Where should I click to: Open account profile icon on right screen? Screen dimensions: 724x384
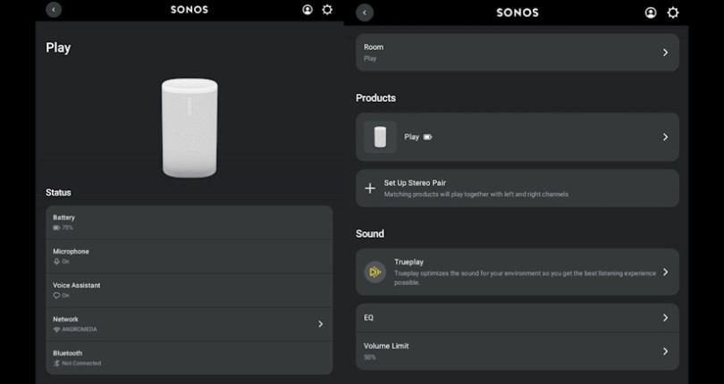point(651,13)
